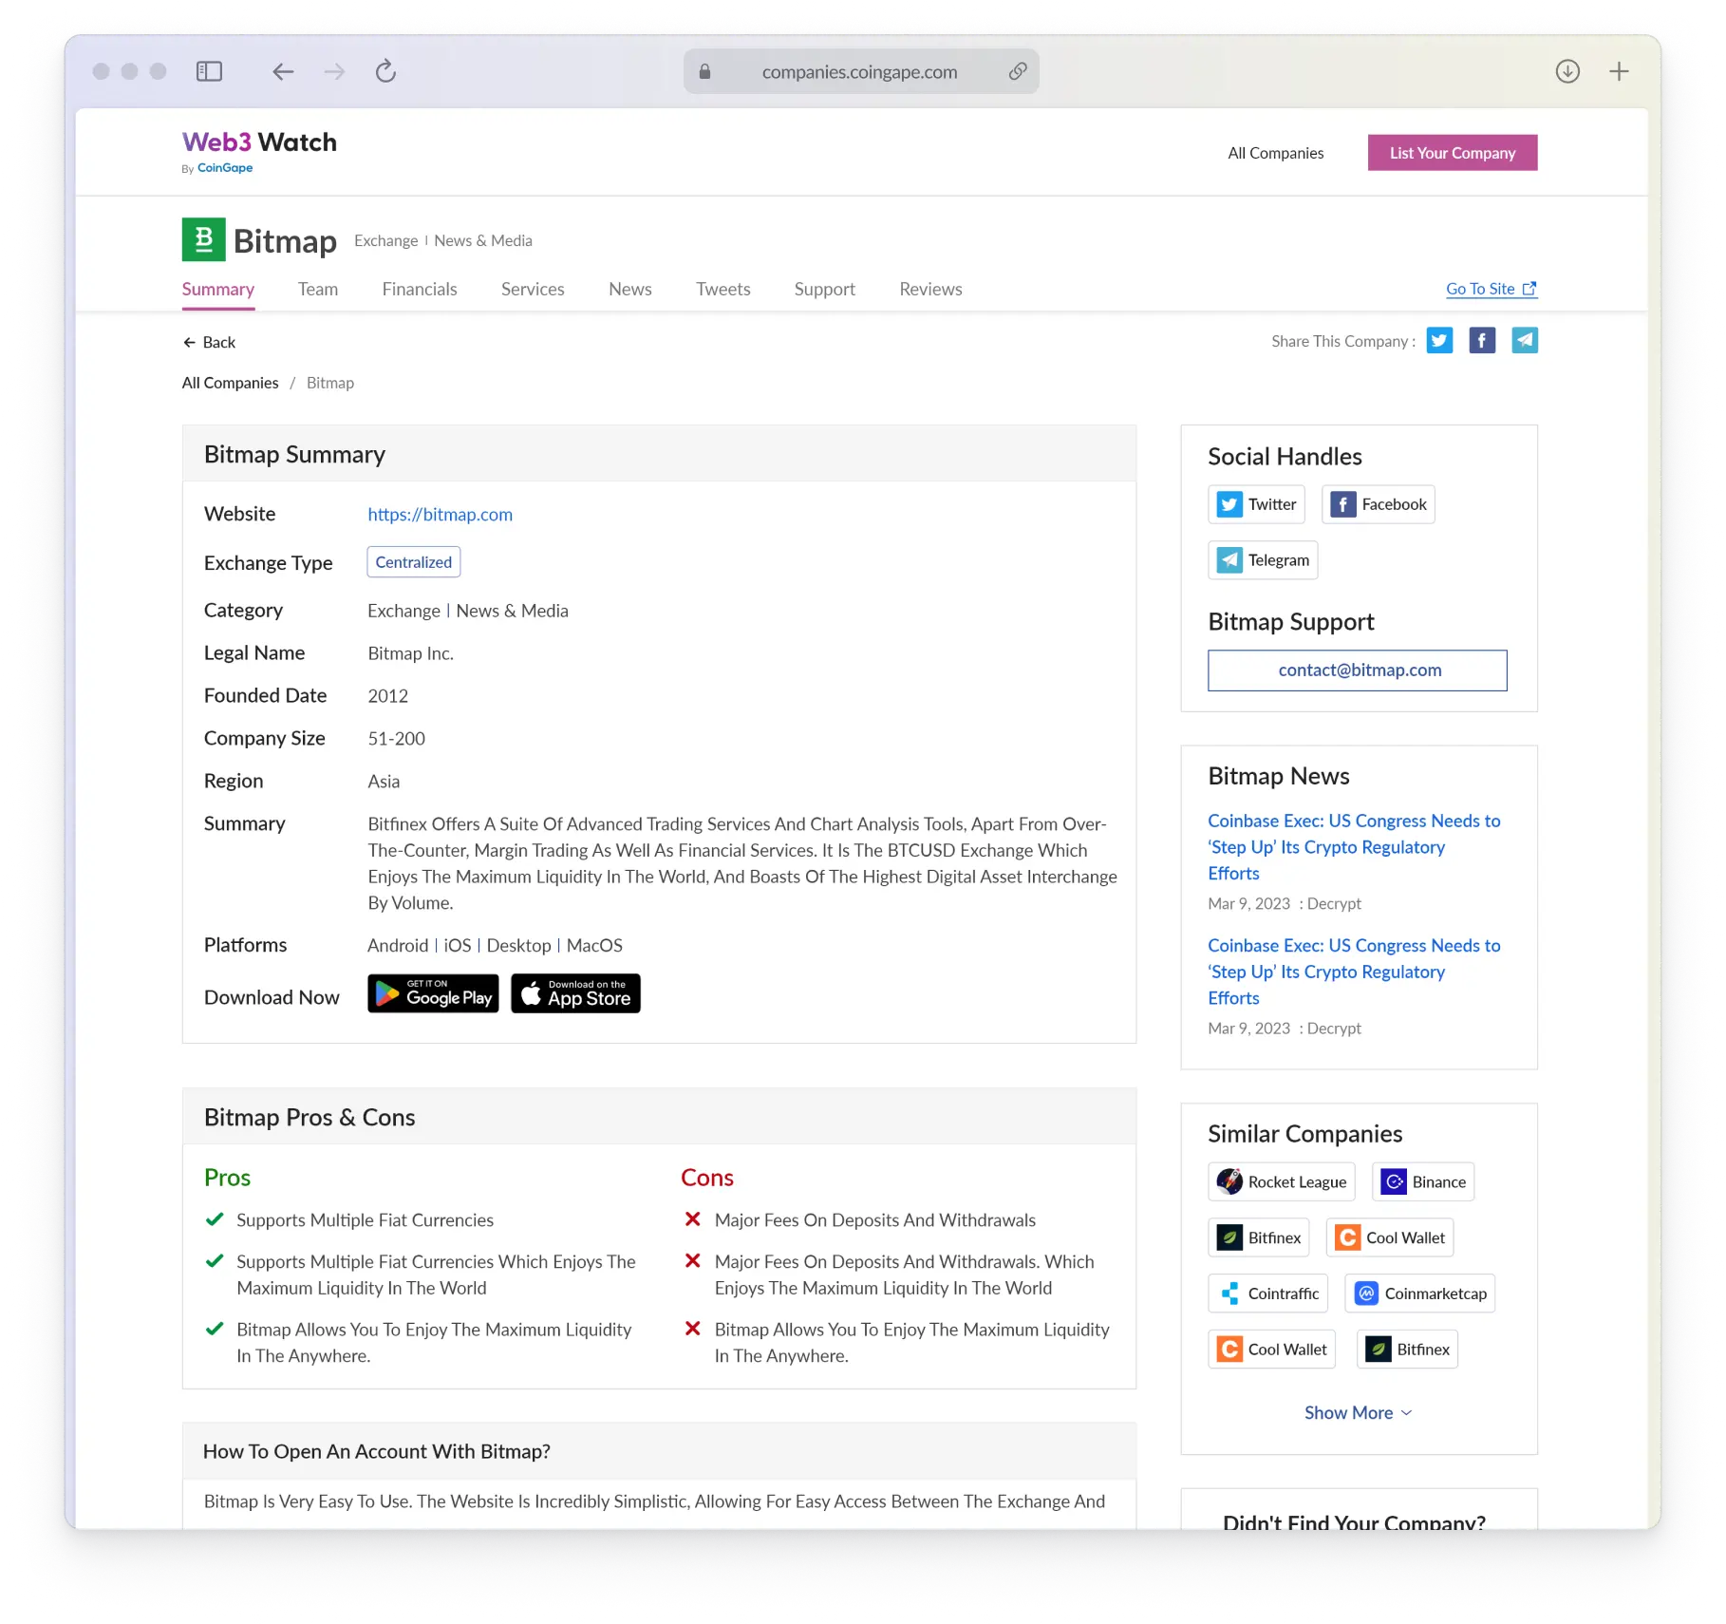1726x1624 pixels.
Task: Open first Bitfnex chip beside Cool Wallet
Action: coord(1259,1237)
